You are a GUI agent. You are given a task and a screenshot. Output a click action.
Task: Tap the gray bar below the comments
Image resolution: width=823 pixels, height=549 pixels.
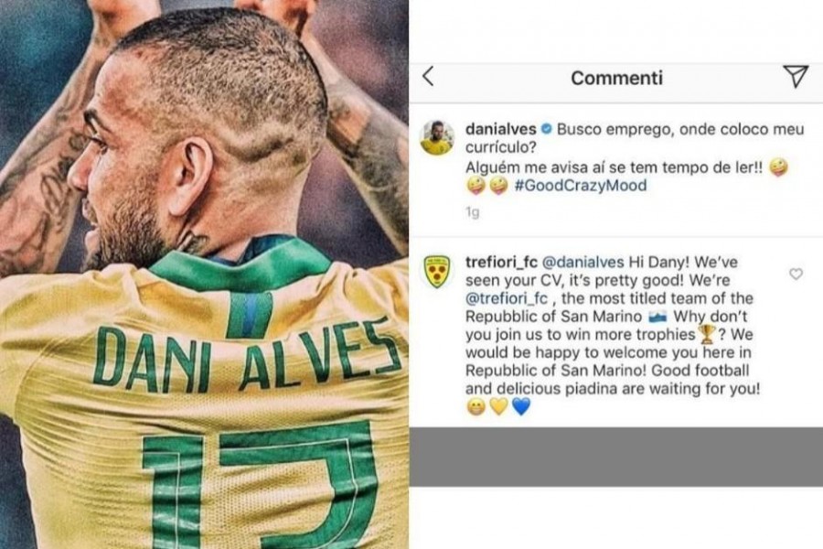coord(616,457)
